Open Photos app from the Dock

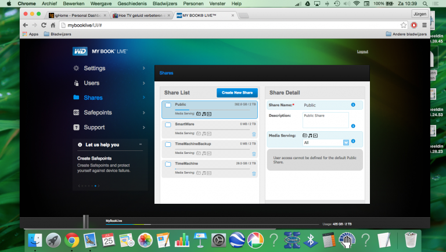pyautogui.click(x=145, y=240)
